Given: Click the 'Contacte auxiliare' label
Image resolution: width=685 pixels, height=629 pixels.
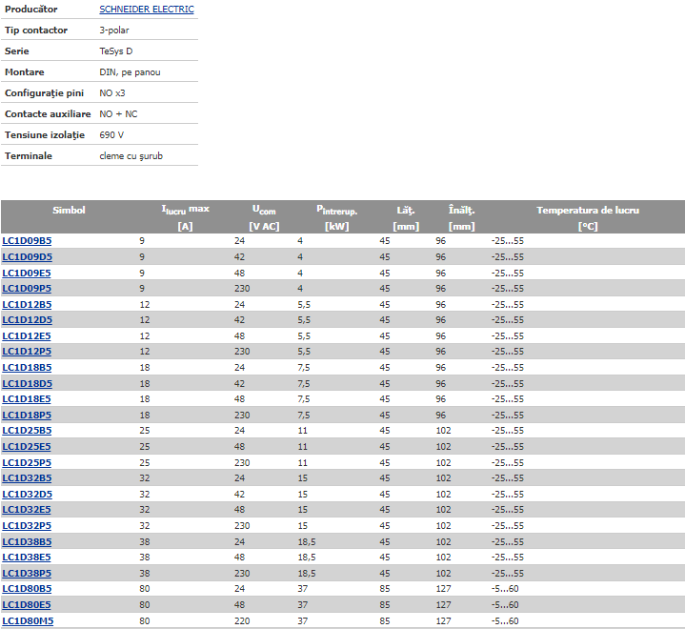Looking at the screenshot, I should [48, 114].
